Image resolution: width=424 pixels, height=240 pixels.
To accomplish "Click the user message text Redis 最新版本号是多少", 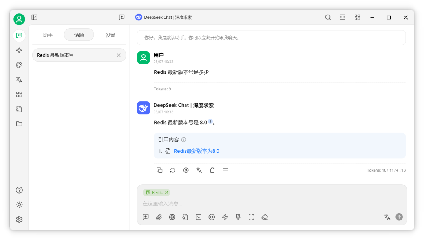I will (x=181, y=72).
